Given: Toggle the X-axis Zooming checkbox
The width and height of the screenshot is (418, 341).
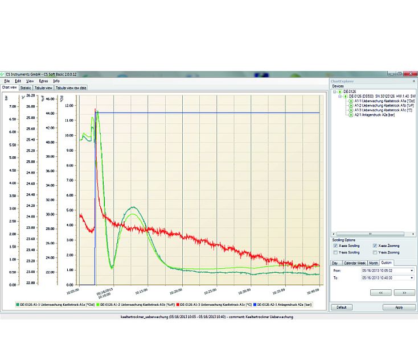Looking at the screenshot, I should (x=374, y=246).
